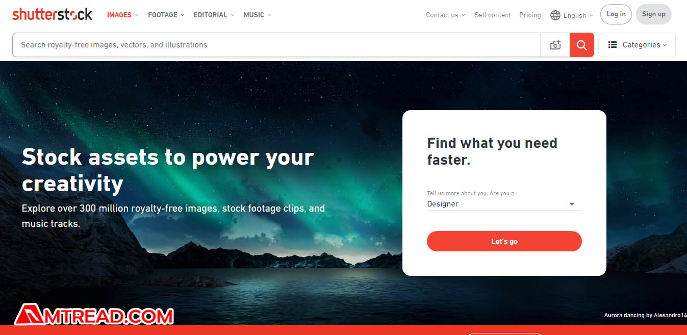Click the Sign up button
The image size is (687, 335).
654,14
